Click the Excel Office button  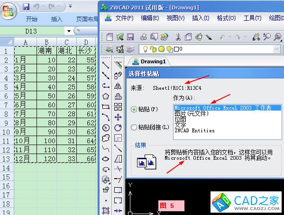[x=8, y=11]
